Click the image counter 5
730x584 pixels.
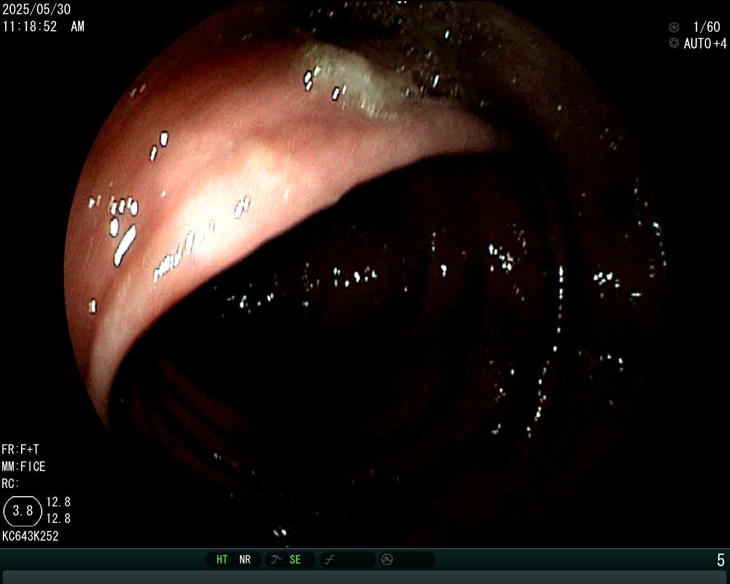tap(721, 560)
